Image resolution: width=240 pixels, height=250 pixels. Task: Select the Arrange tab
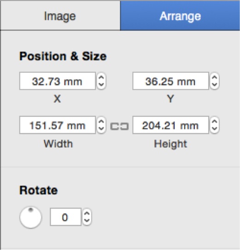(180, 16)
